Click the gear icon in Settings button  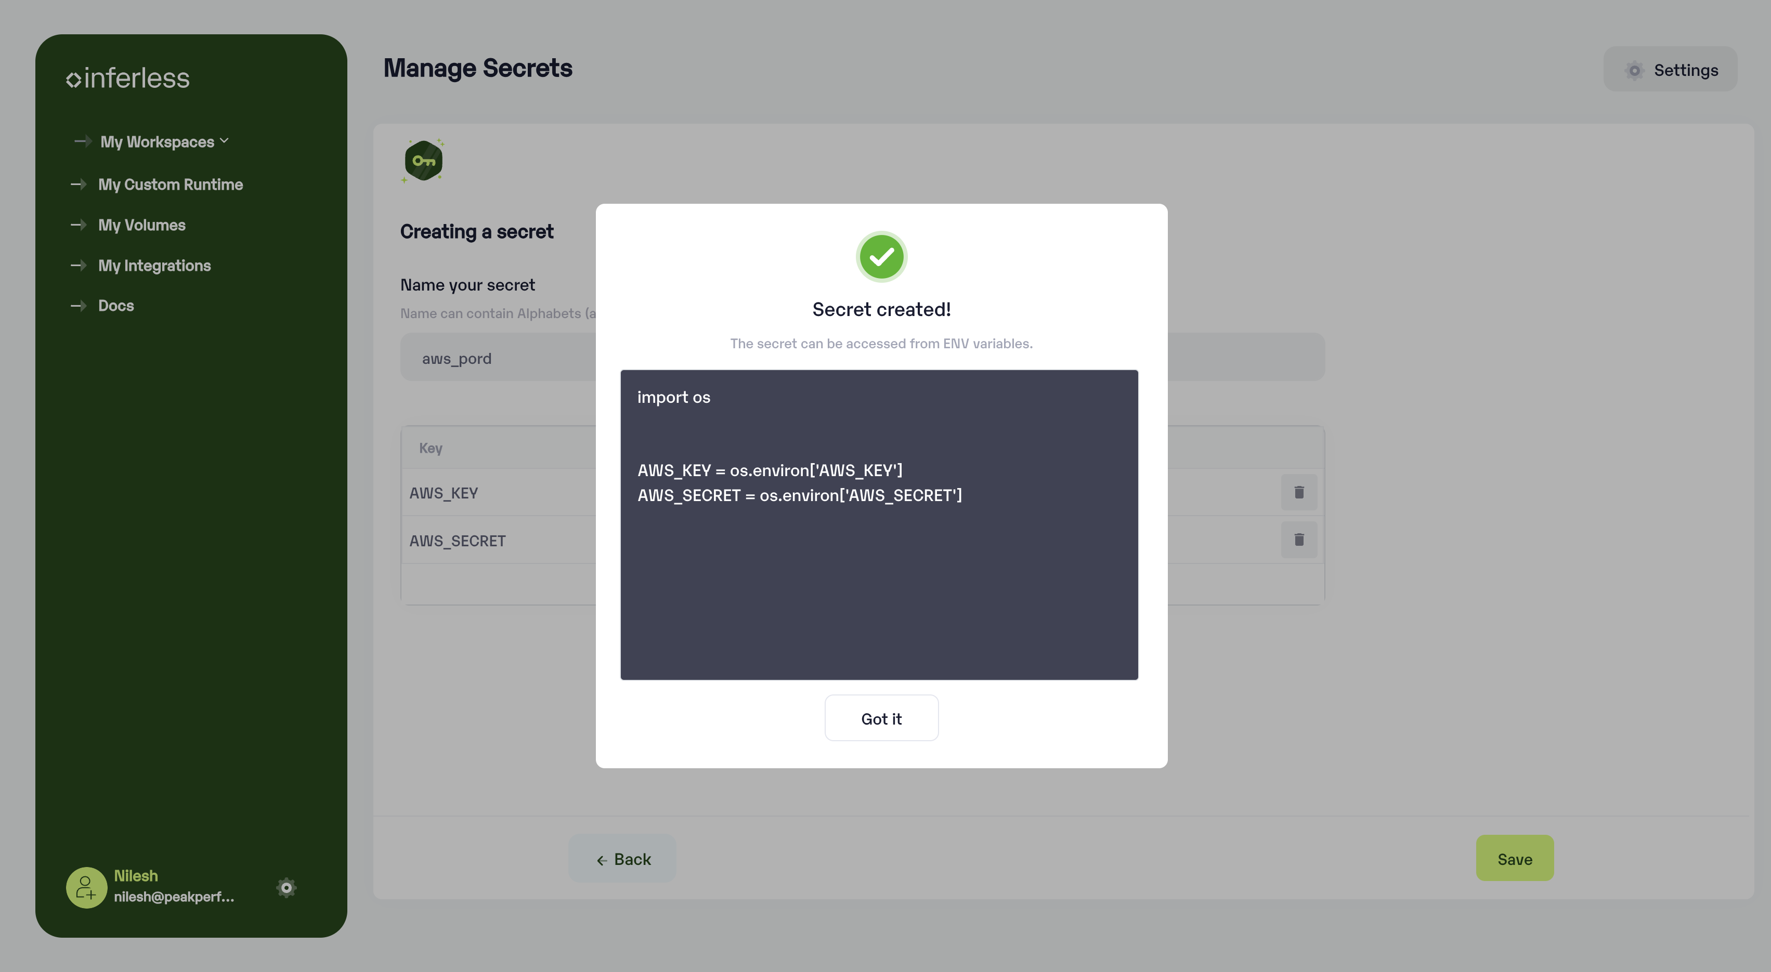coord(1634,70)
